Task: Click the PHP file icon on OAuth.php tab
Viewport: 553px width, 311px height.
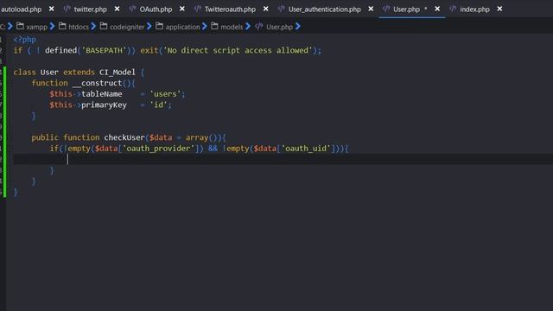Action: [x=132, y=9]
